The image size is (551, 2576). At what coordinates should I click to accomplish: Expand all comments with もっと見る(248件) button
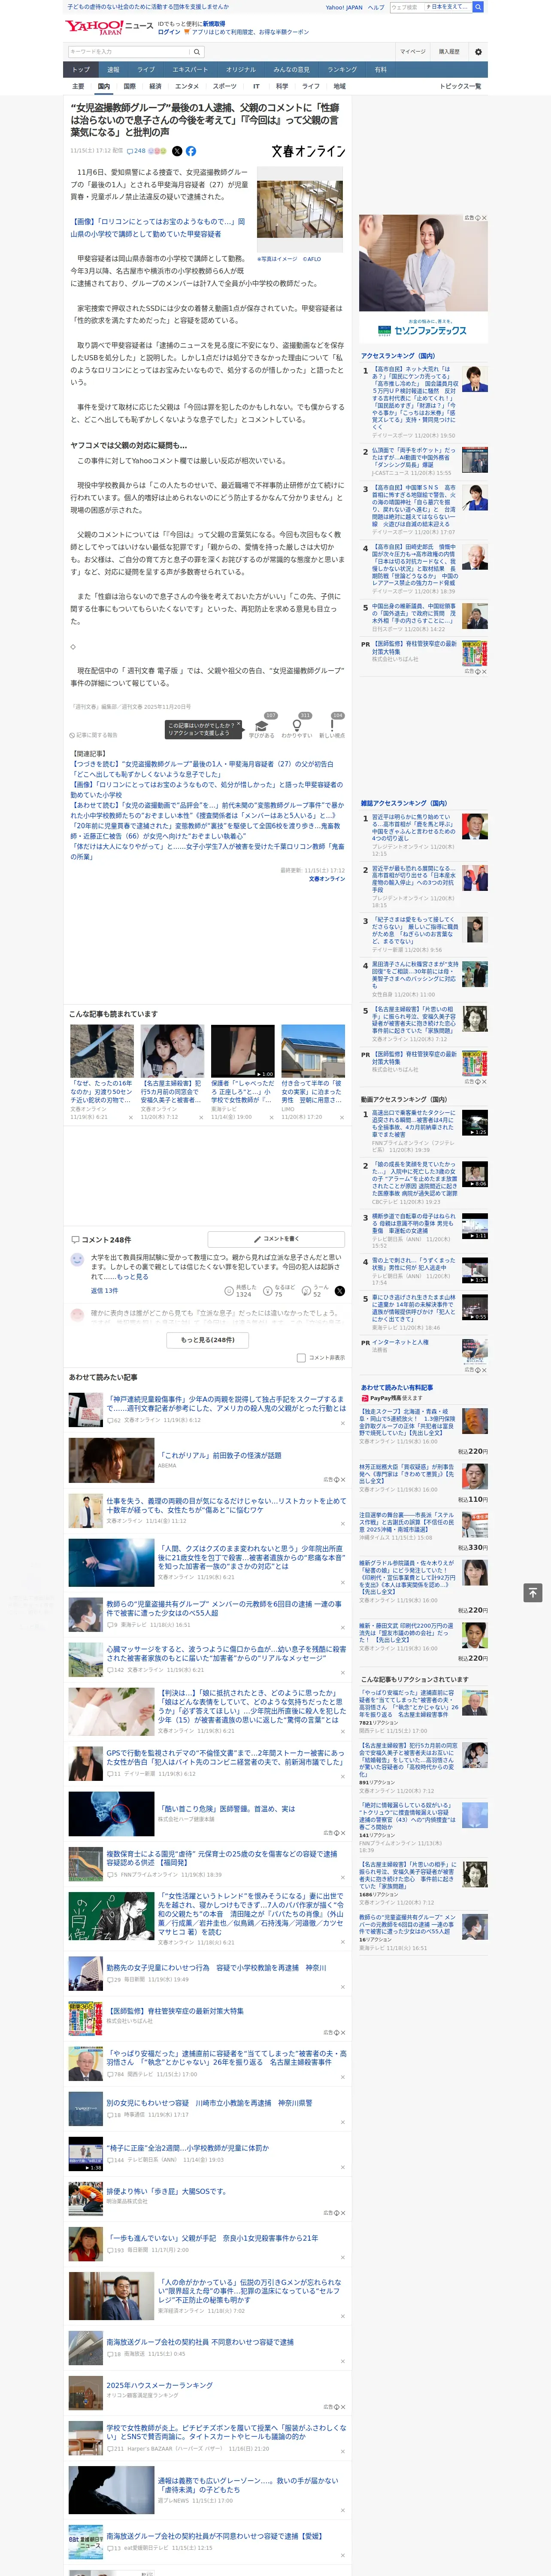click(x=208, y=1340)
